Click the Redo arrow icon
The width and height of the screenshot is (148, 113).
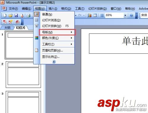[x=80, y=15]
